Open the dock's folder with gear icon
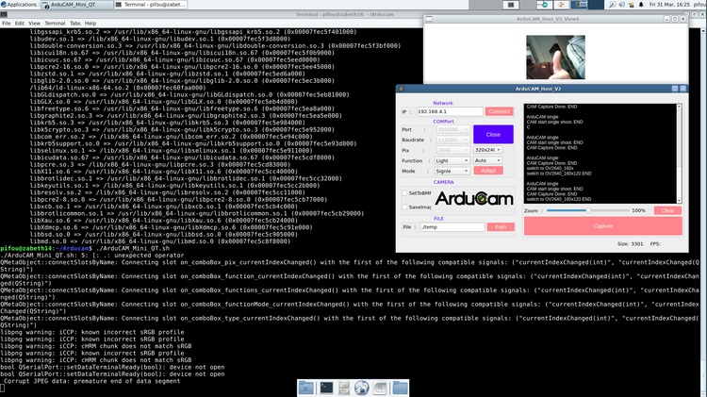Image resolution: width=707 pixels, height=397 pixels. (x=306, y=388)
